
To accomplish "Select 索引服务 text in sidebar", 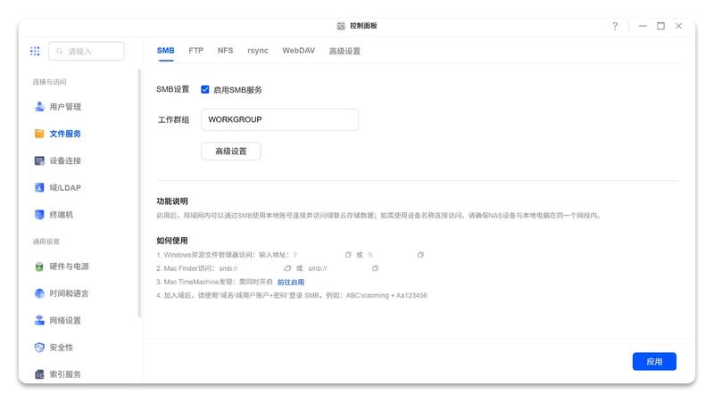I will pos(65,374).
